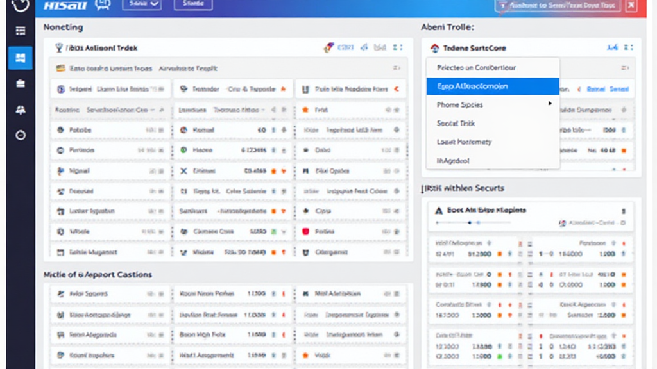Click the trophy icon beside the first panel title
The height and width of the screenshot is (369, 657).
(x=60, y=47)
